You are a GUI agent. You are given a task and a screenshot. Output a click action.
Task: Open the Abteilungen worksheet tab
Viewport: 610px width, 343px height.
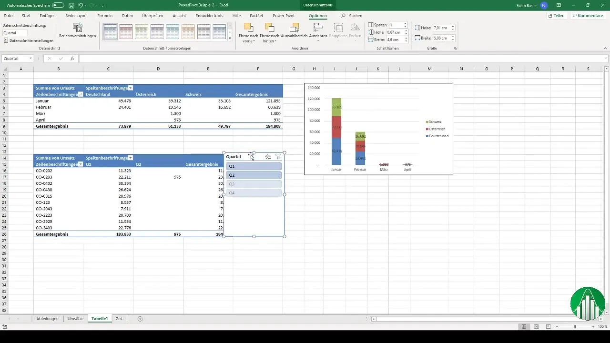pyautogui.click(x=48, y=319)
